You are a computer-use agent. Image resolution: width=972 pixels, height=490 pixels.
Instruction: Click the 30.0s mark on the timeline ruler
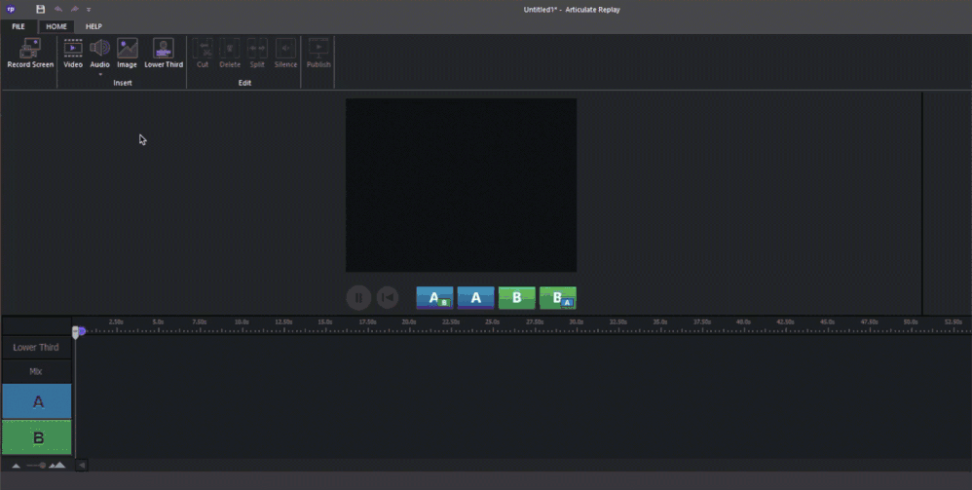coord(577,322)
